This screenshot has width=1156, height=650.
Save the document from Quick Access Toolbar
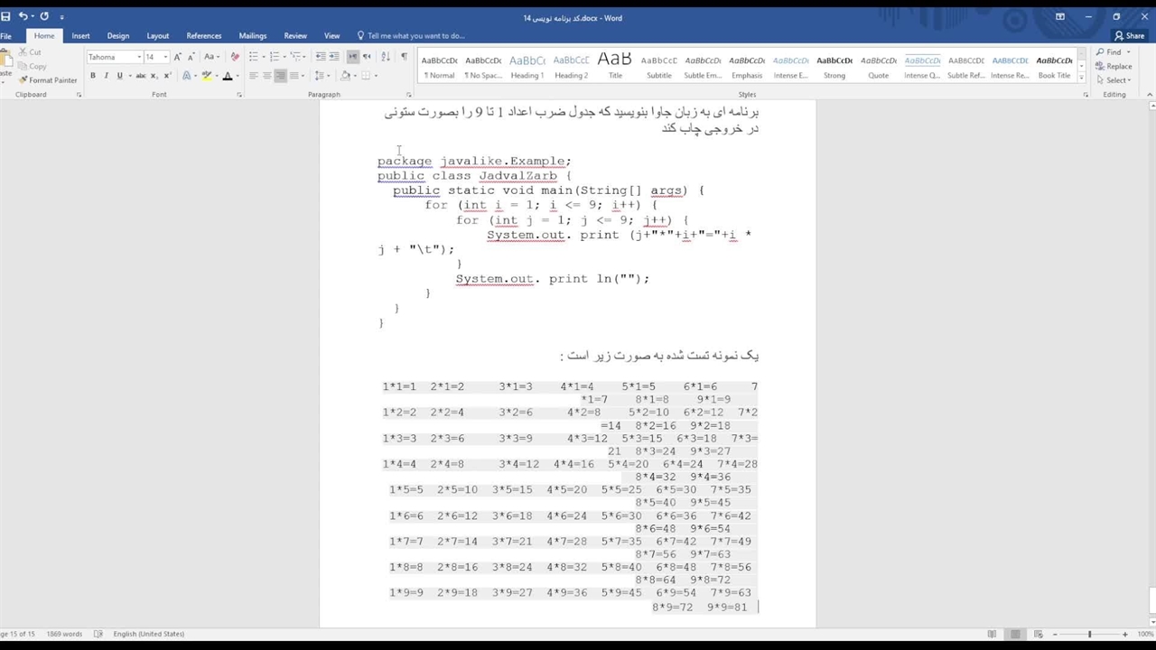coord(6,16)
